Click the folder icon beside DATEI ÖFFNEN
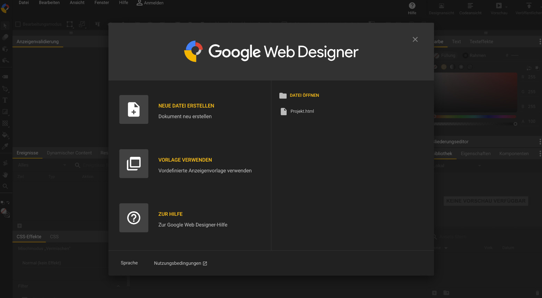The height and width of the screenshot is (298, 542). [x=283, y=95]
